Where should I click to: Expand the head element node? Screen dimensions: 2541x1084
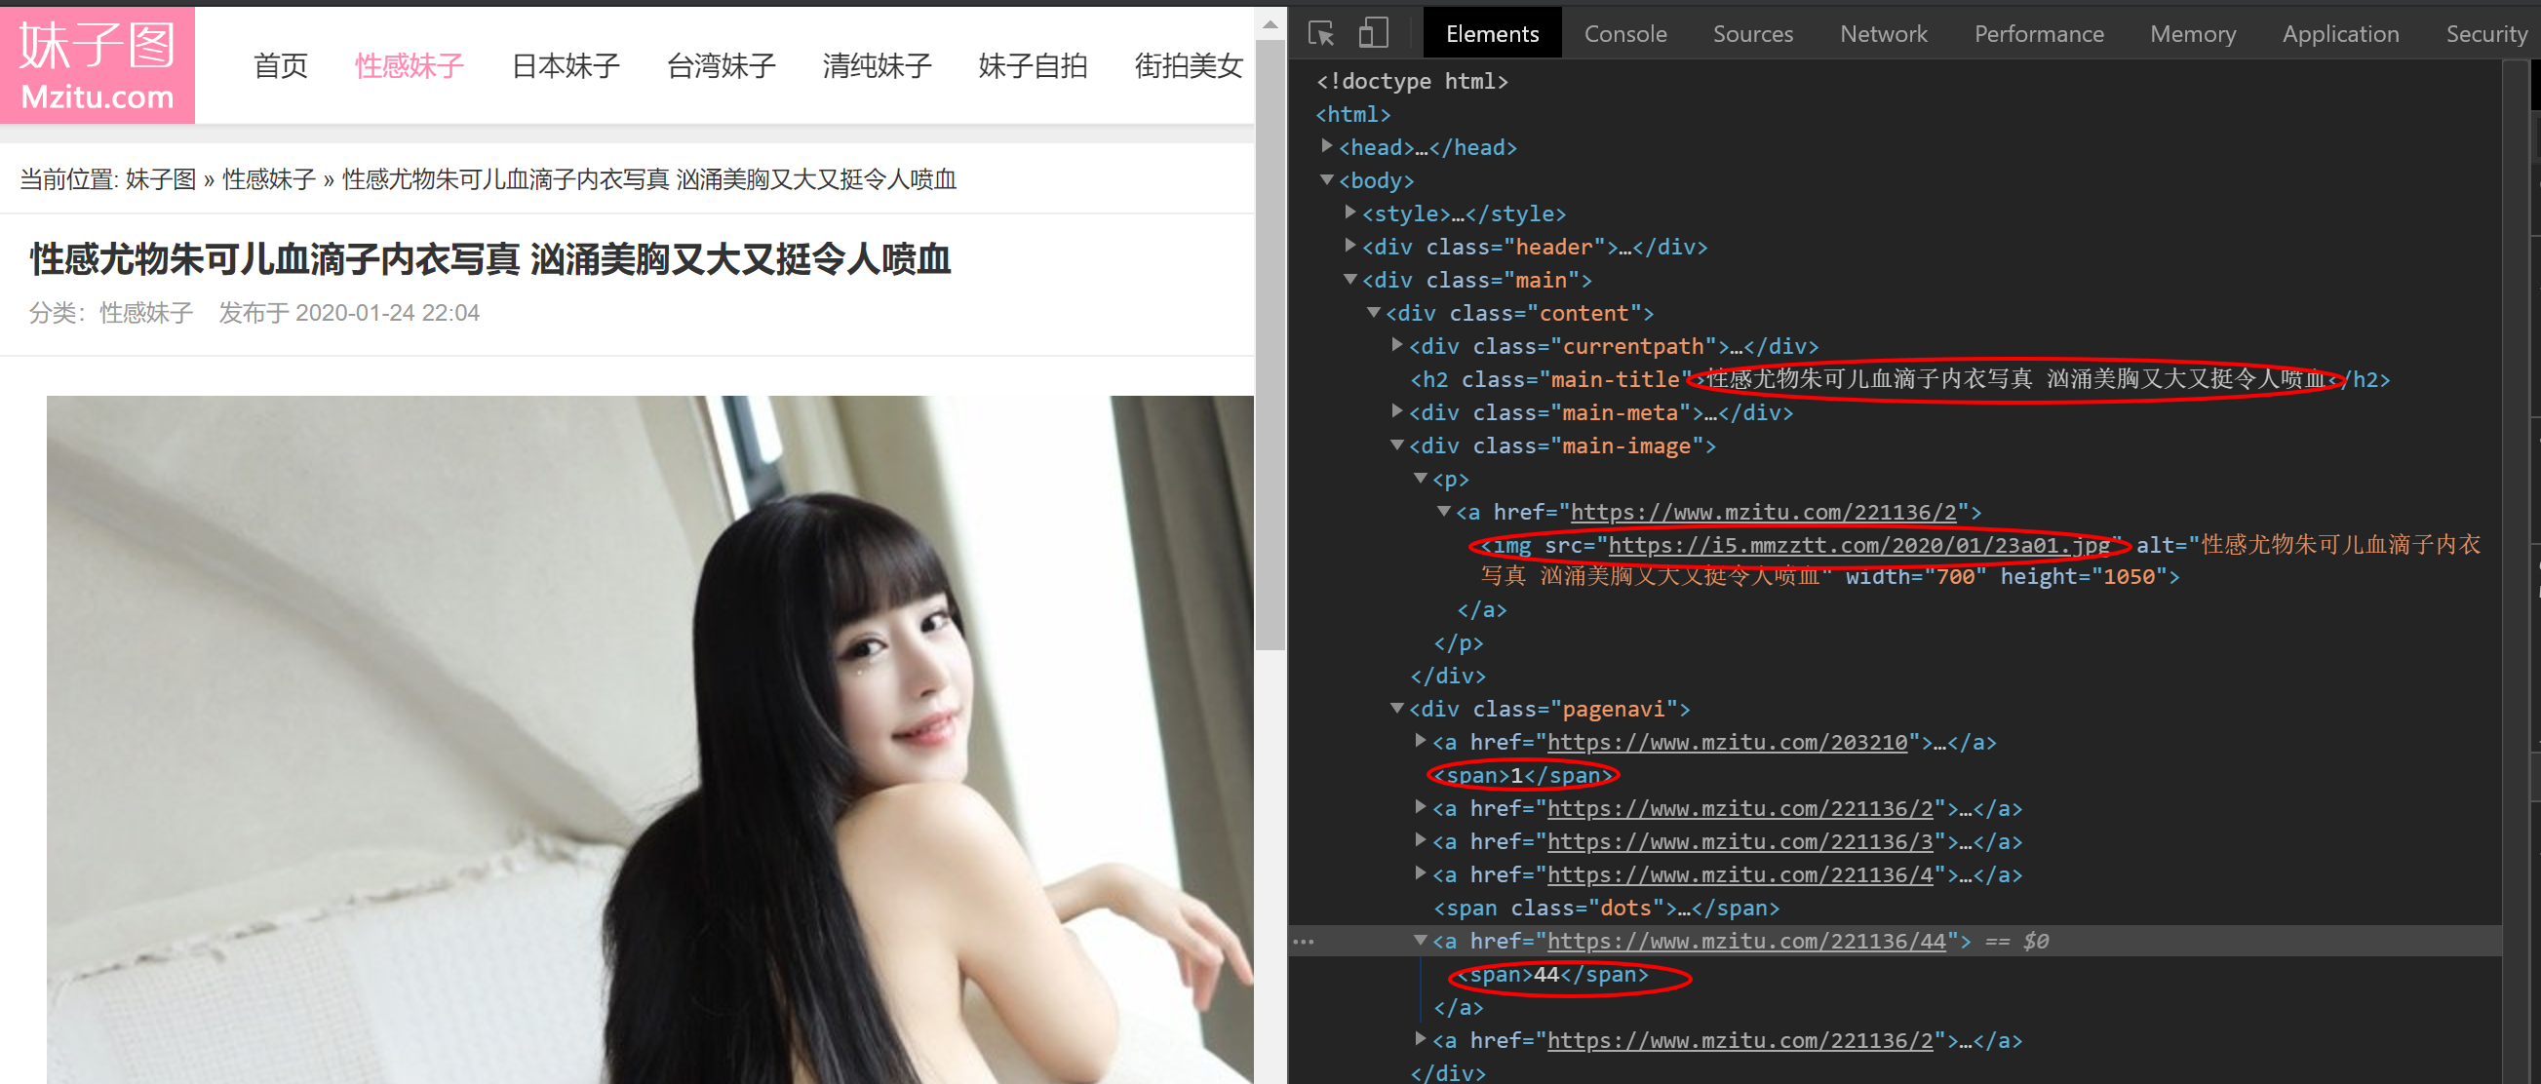click(1329, 149)
